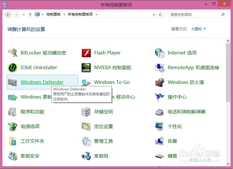The width and height of the screenshot is (233, 169).
Task: Click the NVIDIA 控制面板 label
Action: [x=113, y=67]
